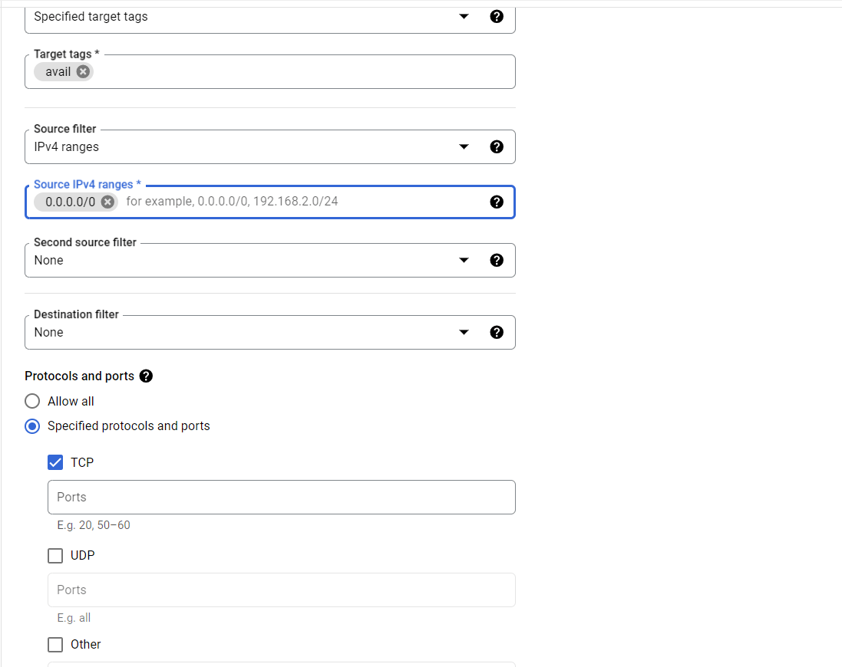Click the 'E.g. all' hint text
Viewport: 842px width, 667px height.
click(x=74, y=618)
